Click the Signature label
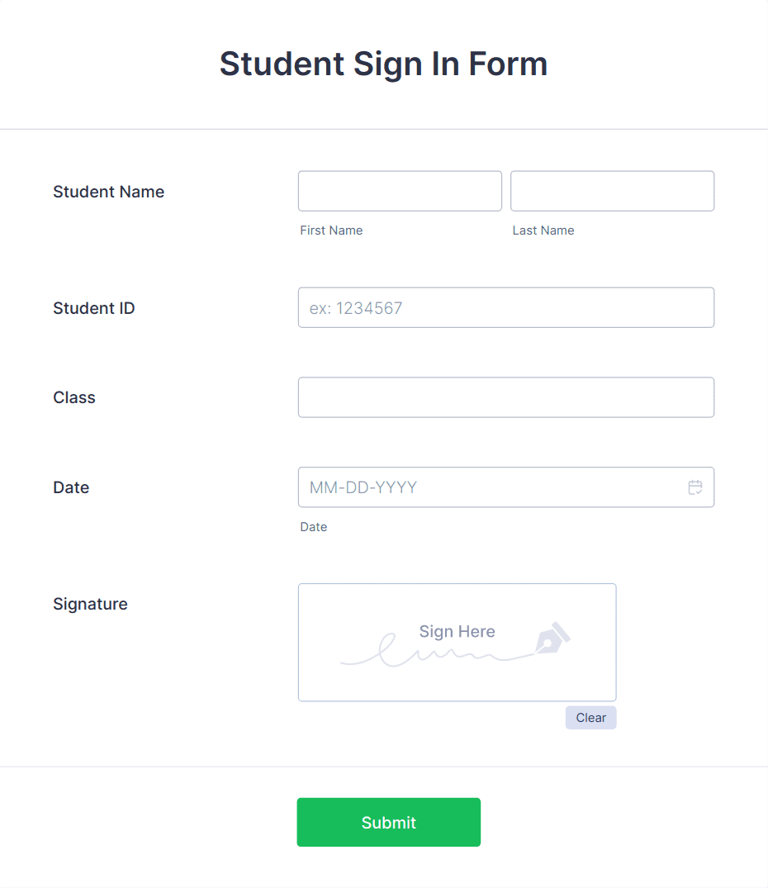768x888 pixels. click(90, 604)
